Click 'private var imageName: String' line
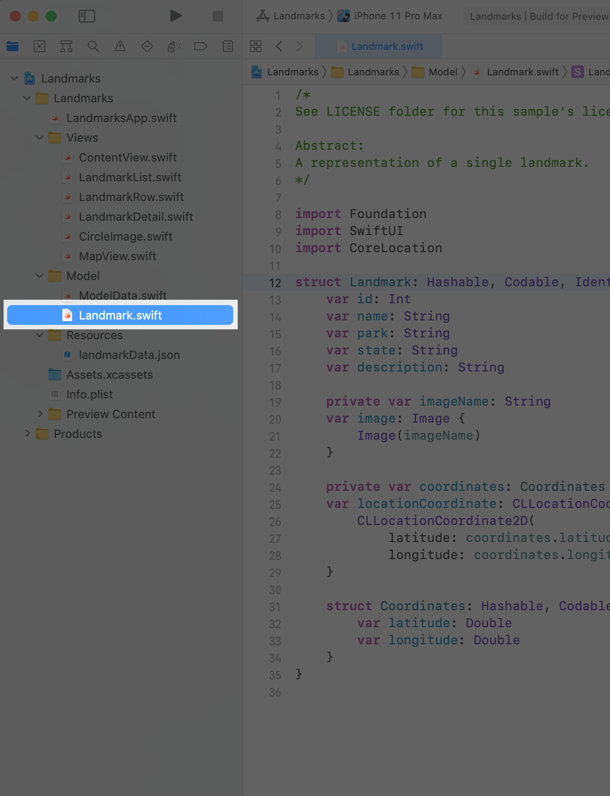Image resolution: width=610 pixels, height=796 pixels. click(x=438, y=402)
